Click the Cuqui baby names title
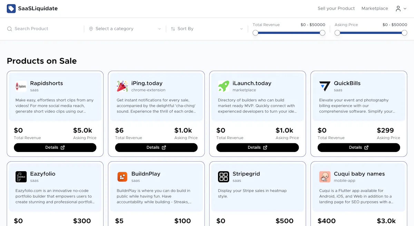This screenshot has width=414, height=226. click(x=359, y=174)
